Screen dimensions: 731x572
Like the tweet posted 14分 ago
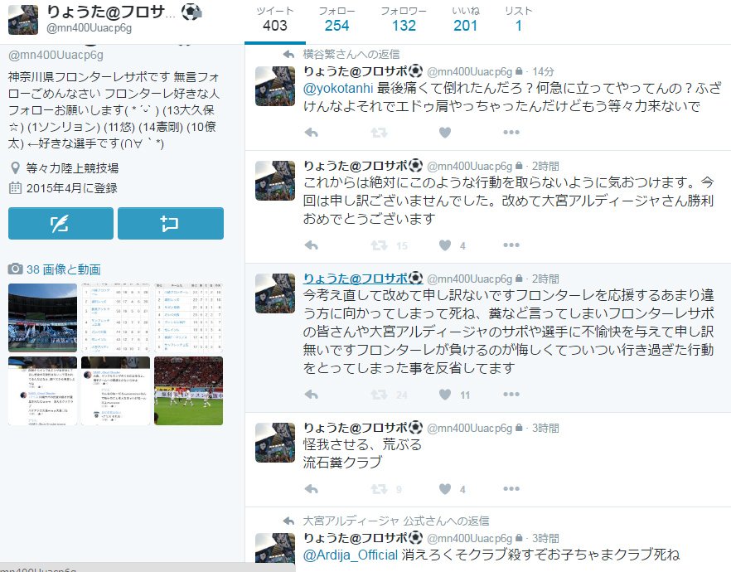(x=445, y=133)
